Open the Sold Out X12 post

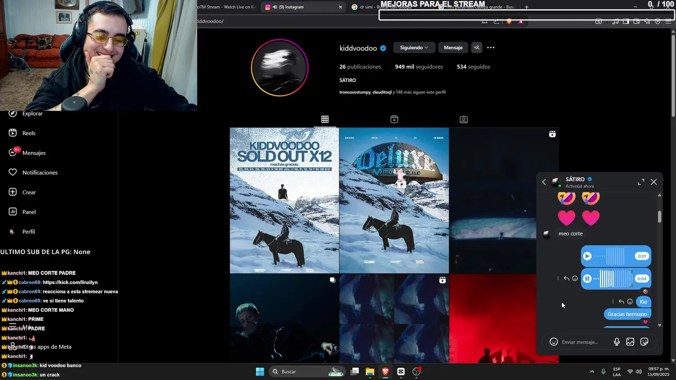pos(284,201)
